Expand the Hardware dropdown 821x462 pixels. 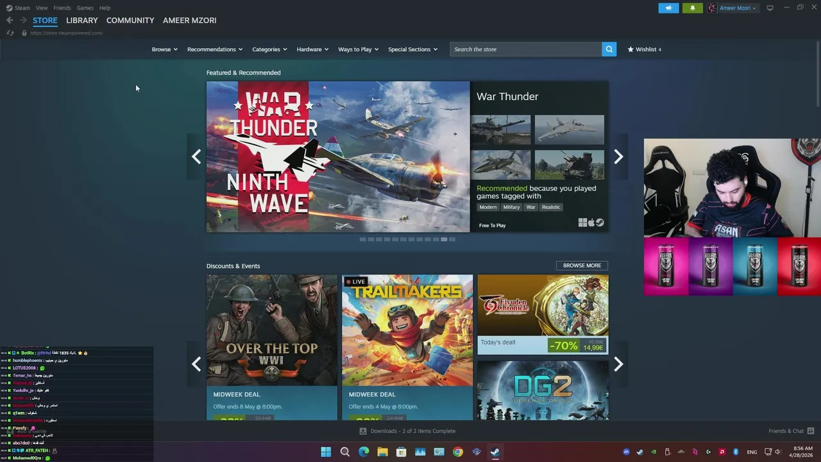click(312, 49)
